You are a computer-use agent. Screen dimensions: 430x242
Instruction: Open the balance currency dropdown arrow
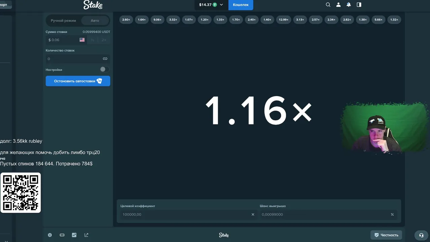(x=221, y=5)
